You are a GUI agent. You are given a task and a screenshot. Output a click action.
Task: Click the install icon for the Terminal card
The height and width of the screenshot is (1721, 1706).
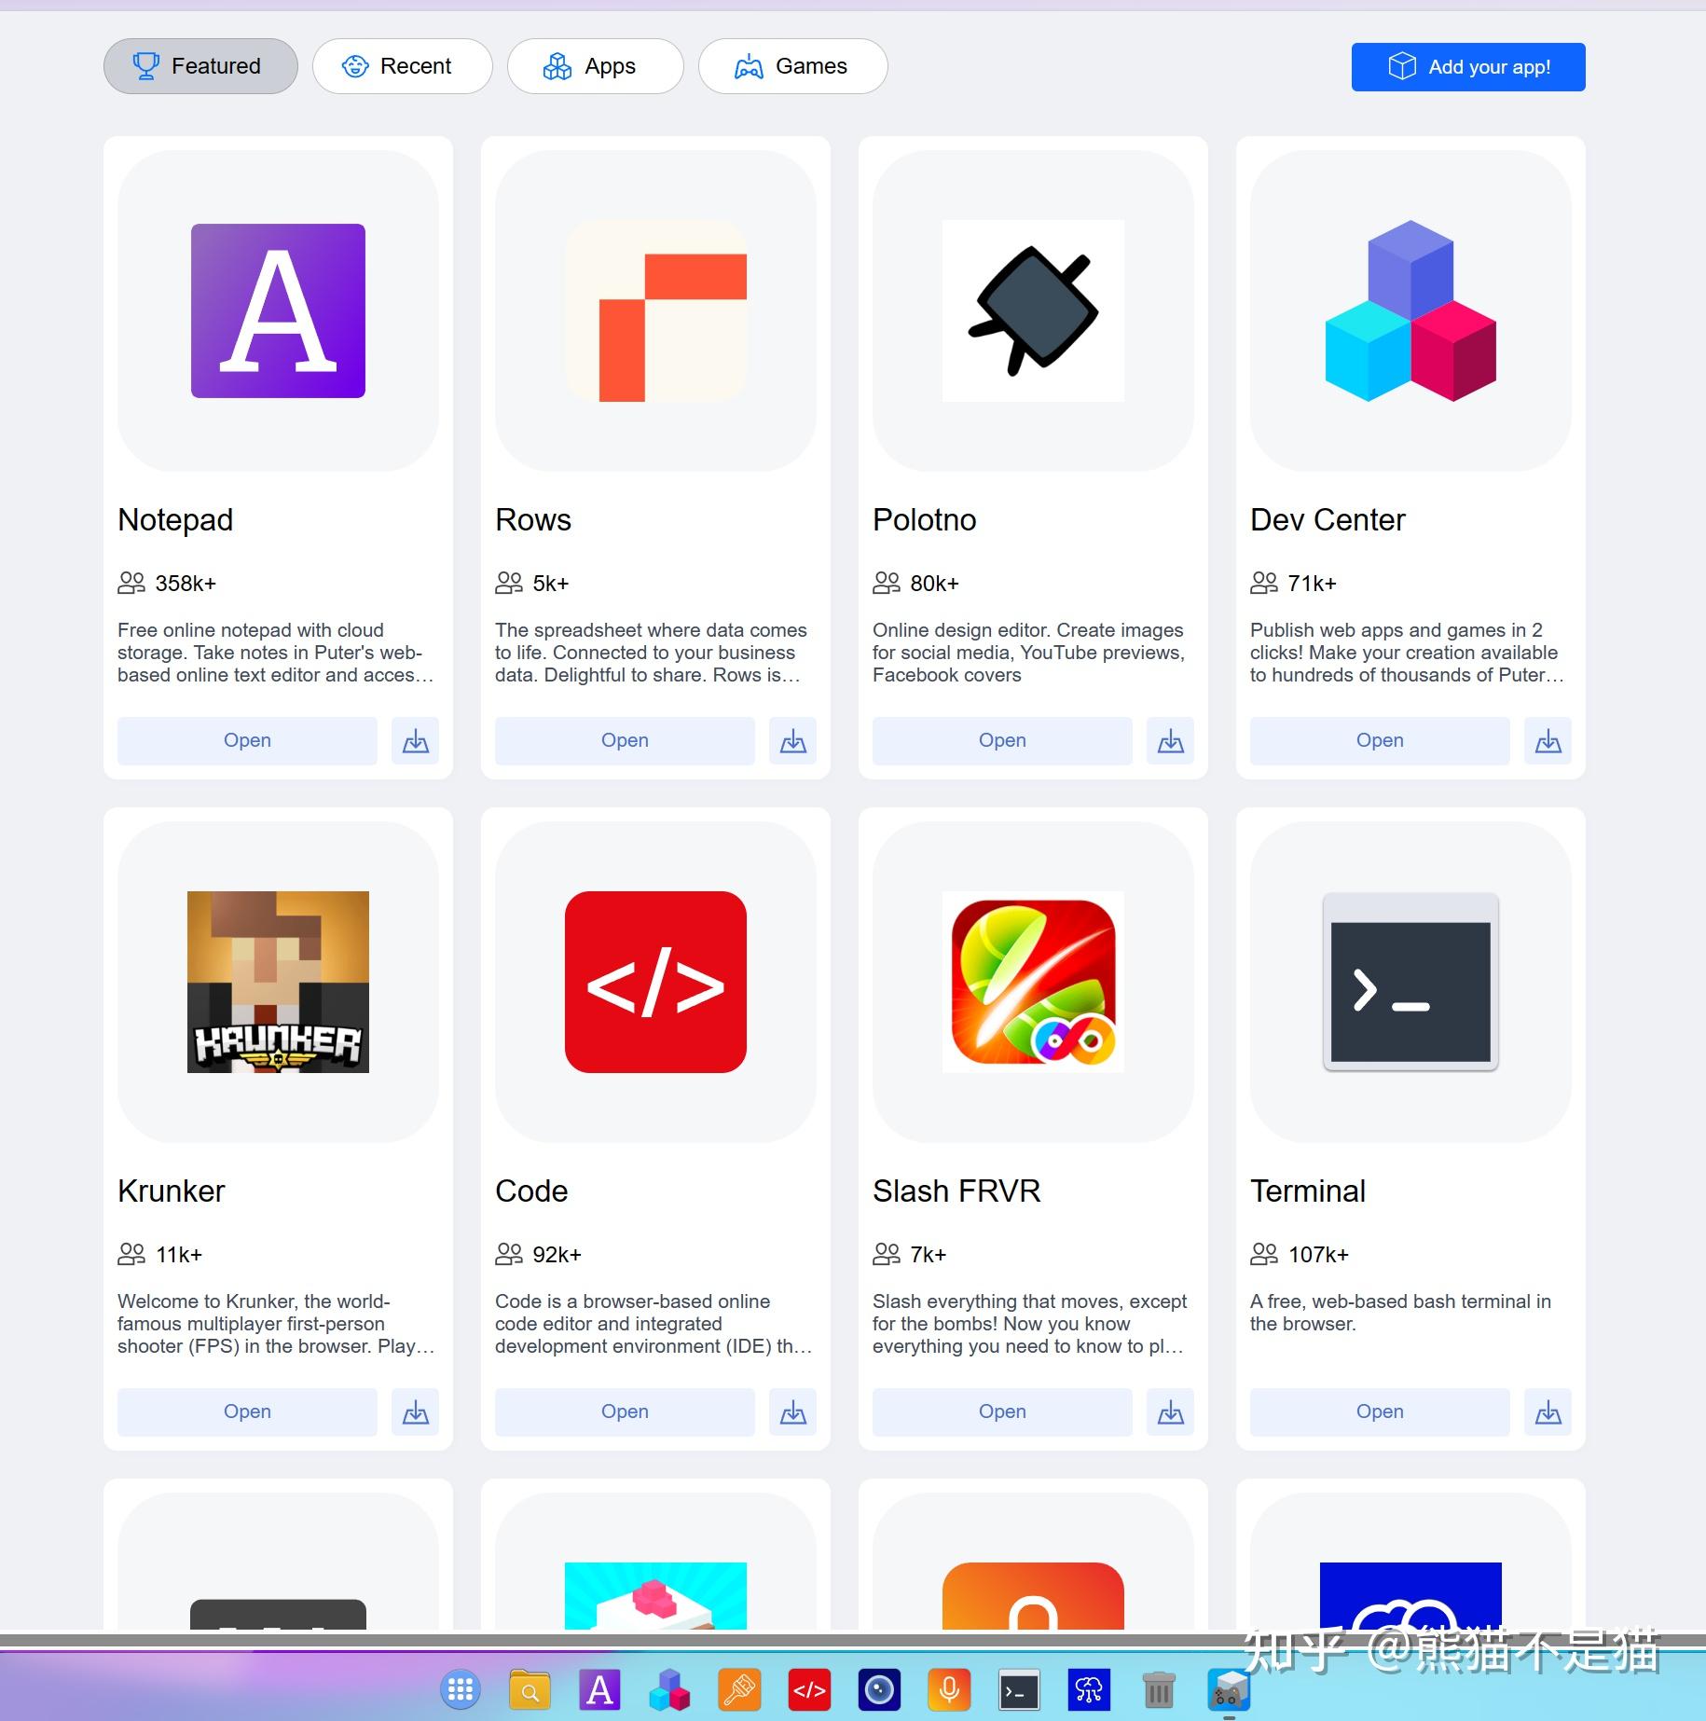[1548, 1411]
